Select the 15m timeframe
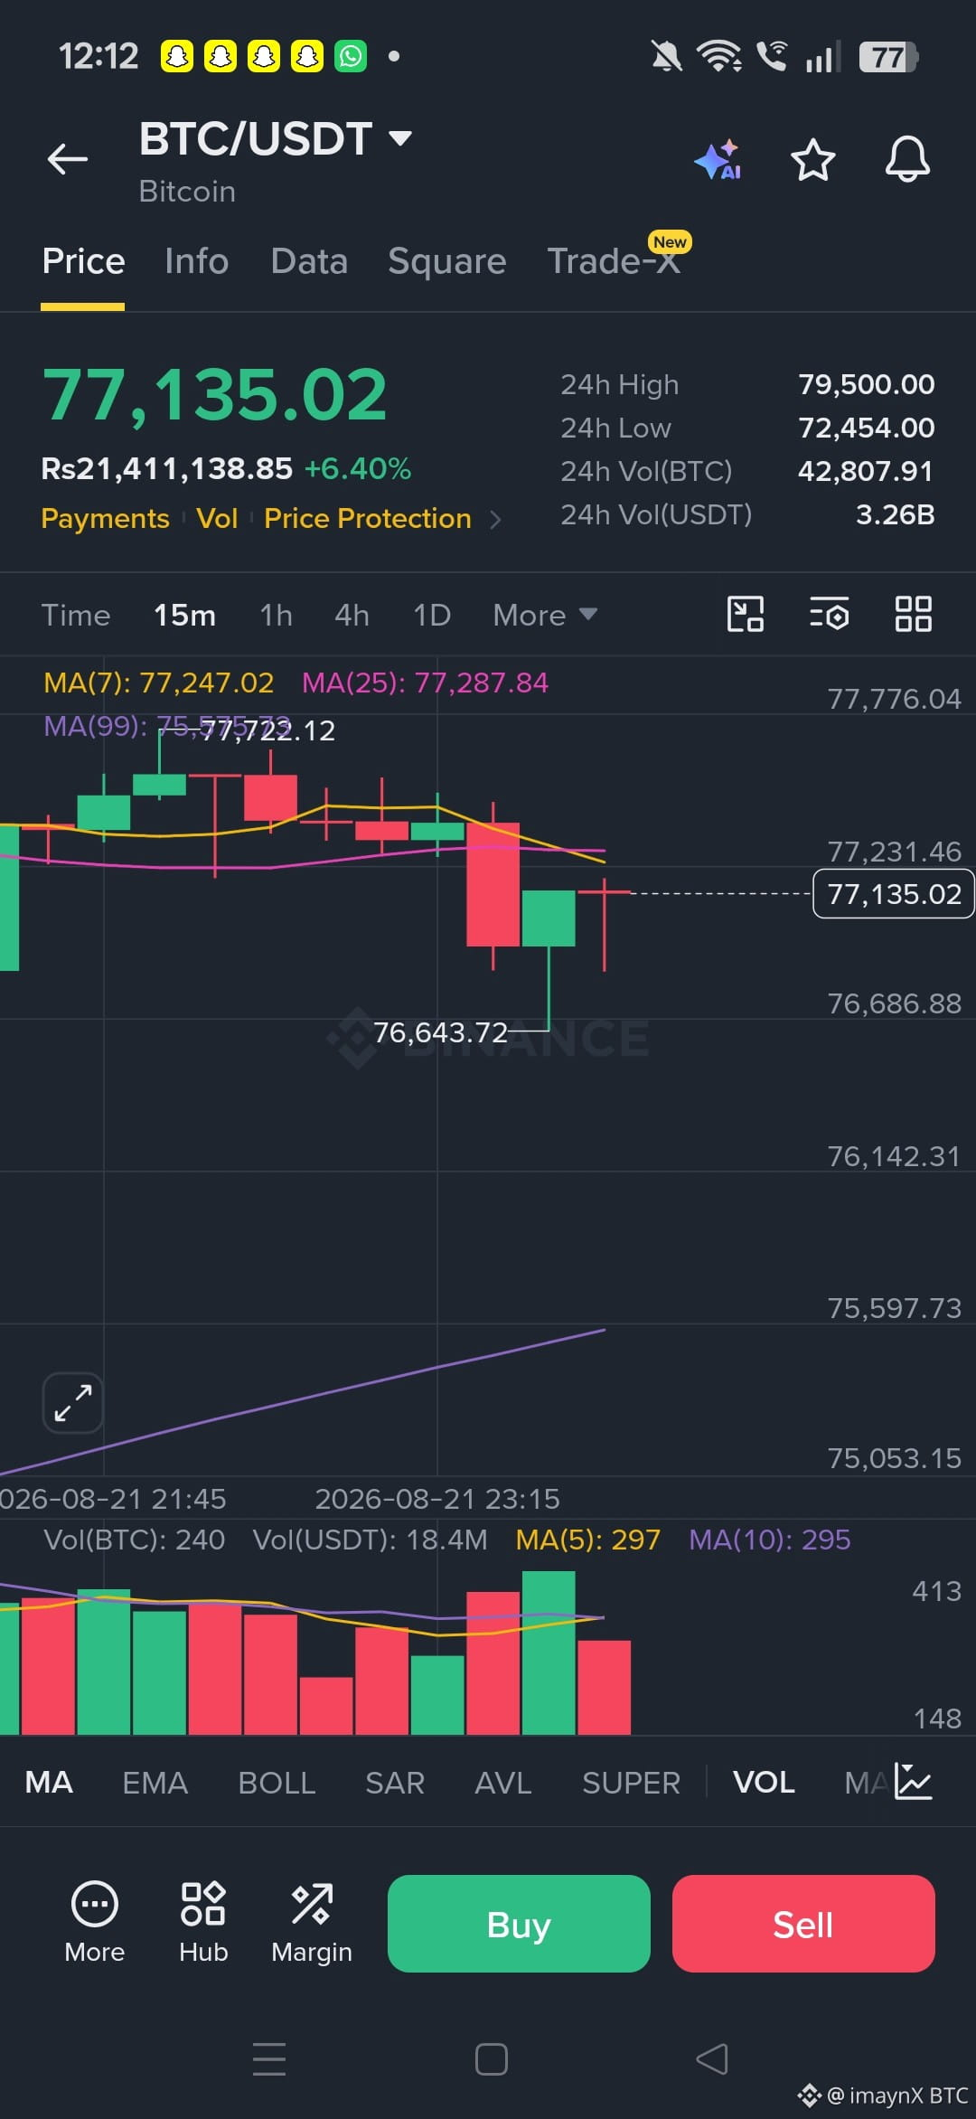This screenshot has width=976, height=2119. (x=184, y=616)
